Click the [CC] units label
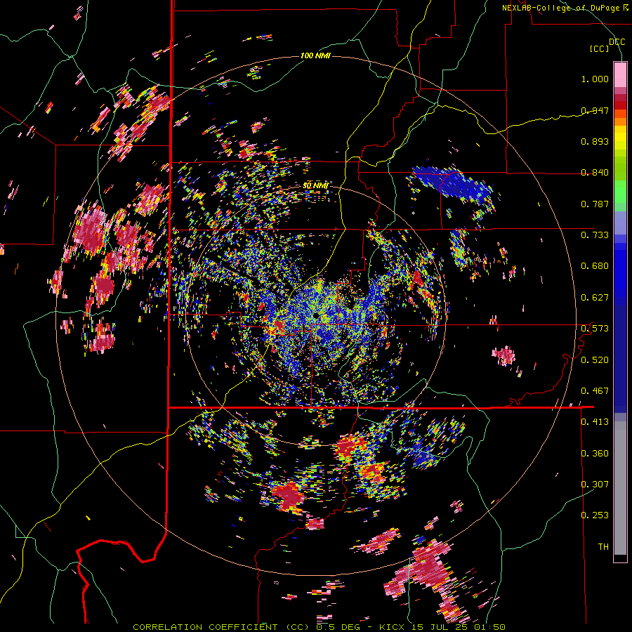Viewport: 632px width, 632px height. pyautogui.click(x=600, y=48)
